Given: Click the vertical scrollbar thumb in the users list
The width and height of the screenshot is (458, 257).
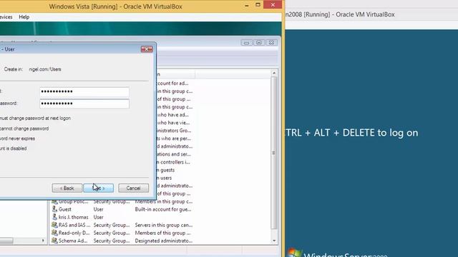Looking at the screenshot, I should pyautogui.click(x=274, y=153).
